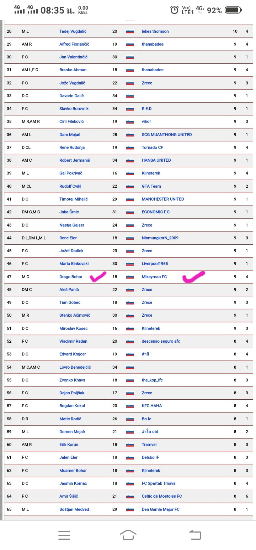
Task: Open the FC Spartak Trnava team link
Action: point(159,483)
